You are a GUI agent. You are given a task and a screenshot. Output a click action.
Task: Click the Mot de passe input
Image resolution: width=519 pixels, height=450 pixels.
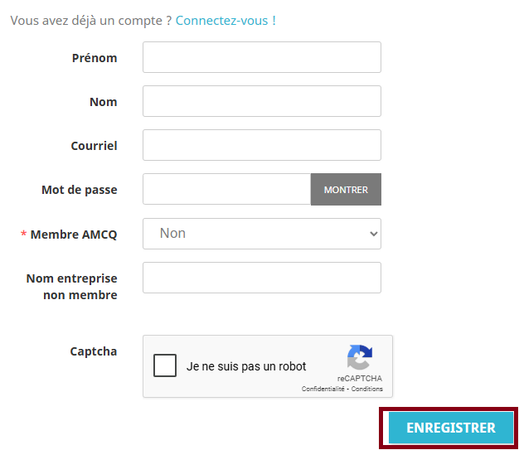[226, 189]
